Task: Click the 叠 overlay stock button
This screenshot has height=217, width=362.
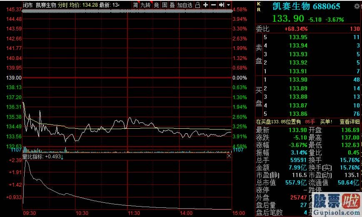Action: (x=172, y=5)
